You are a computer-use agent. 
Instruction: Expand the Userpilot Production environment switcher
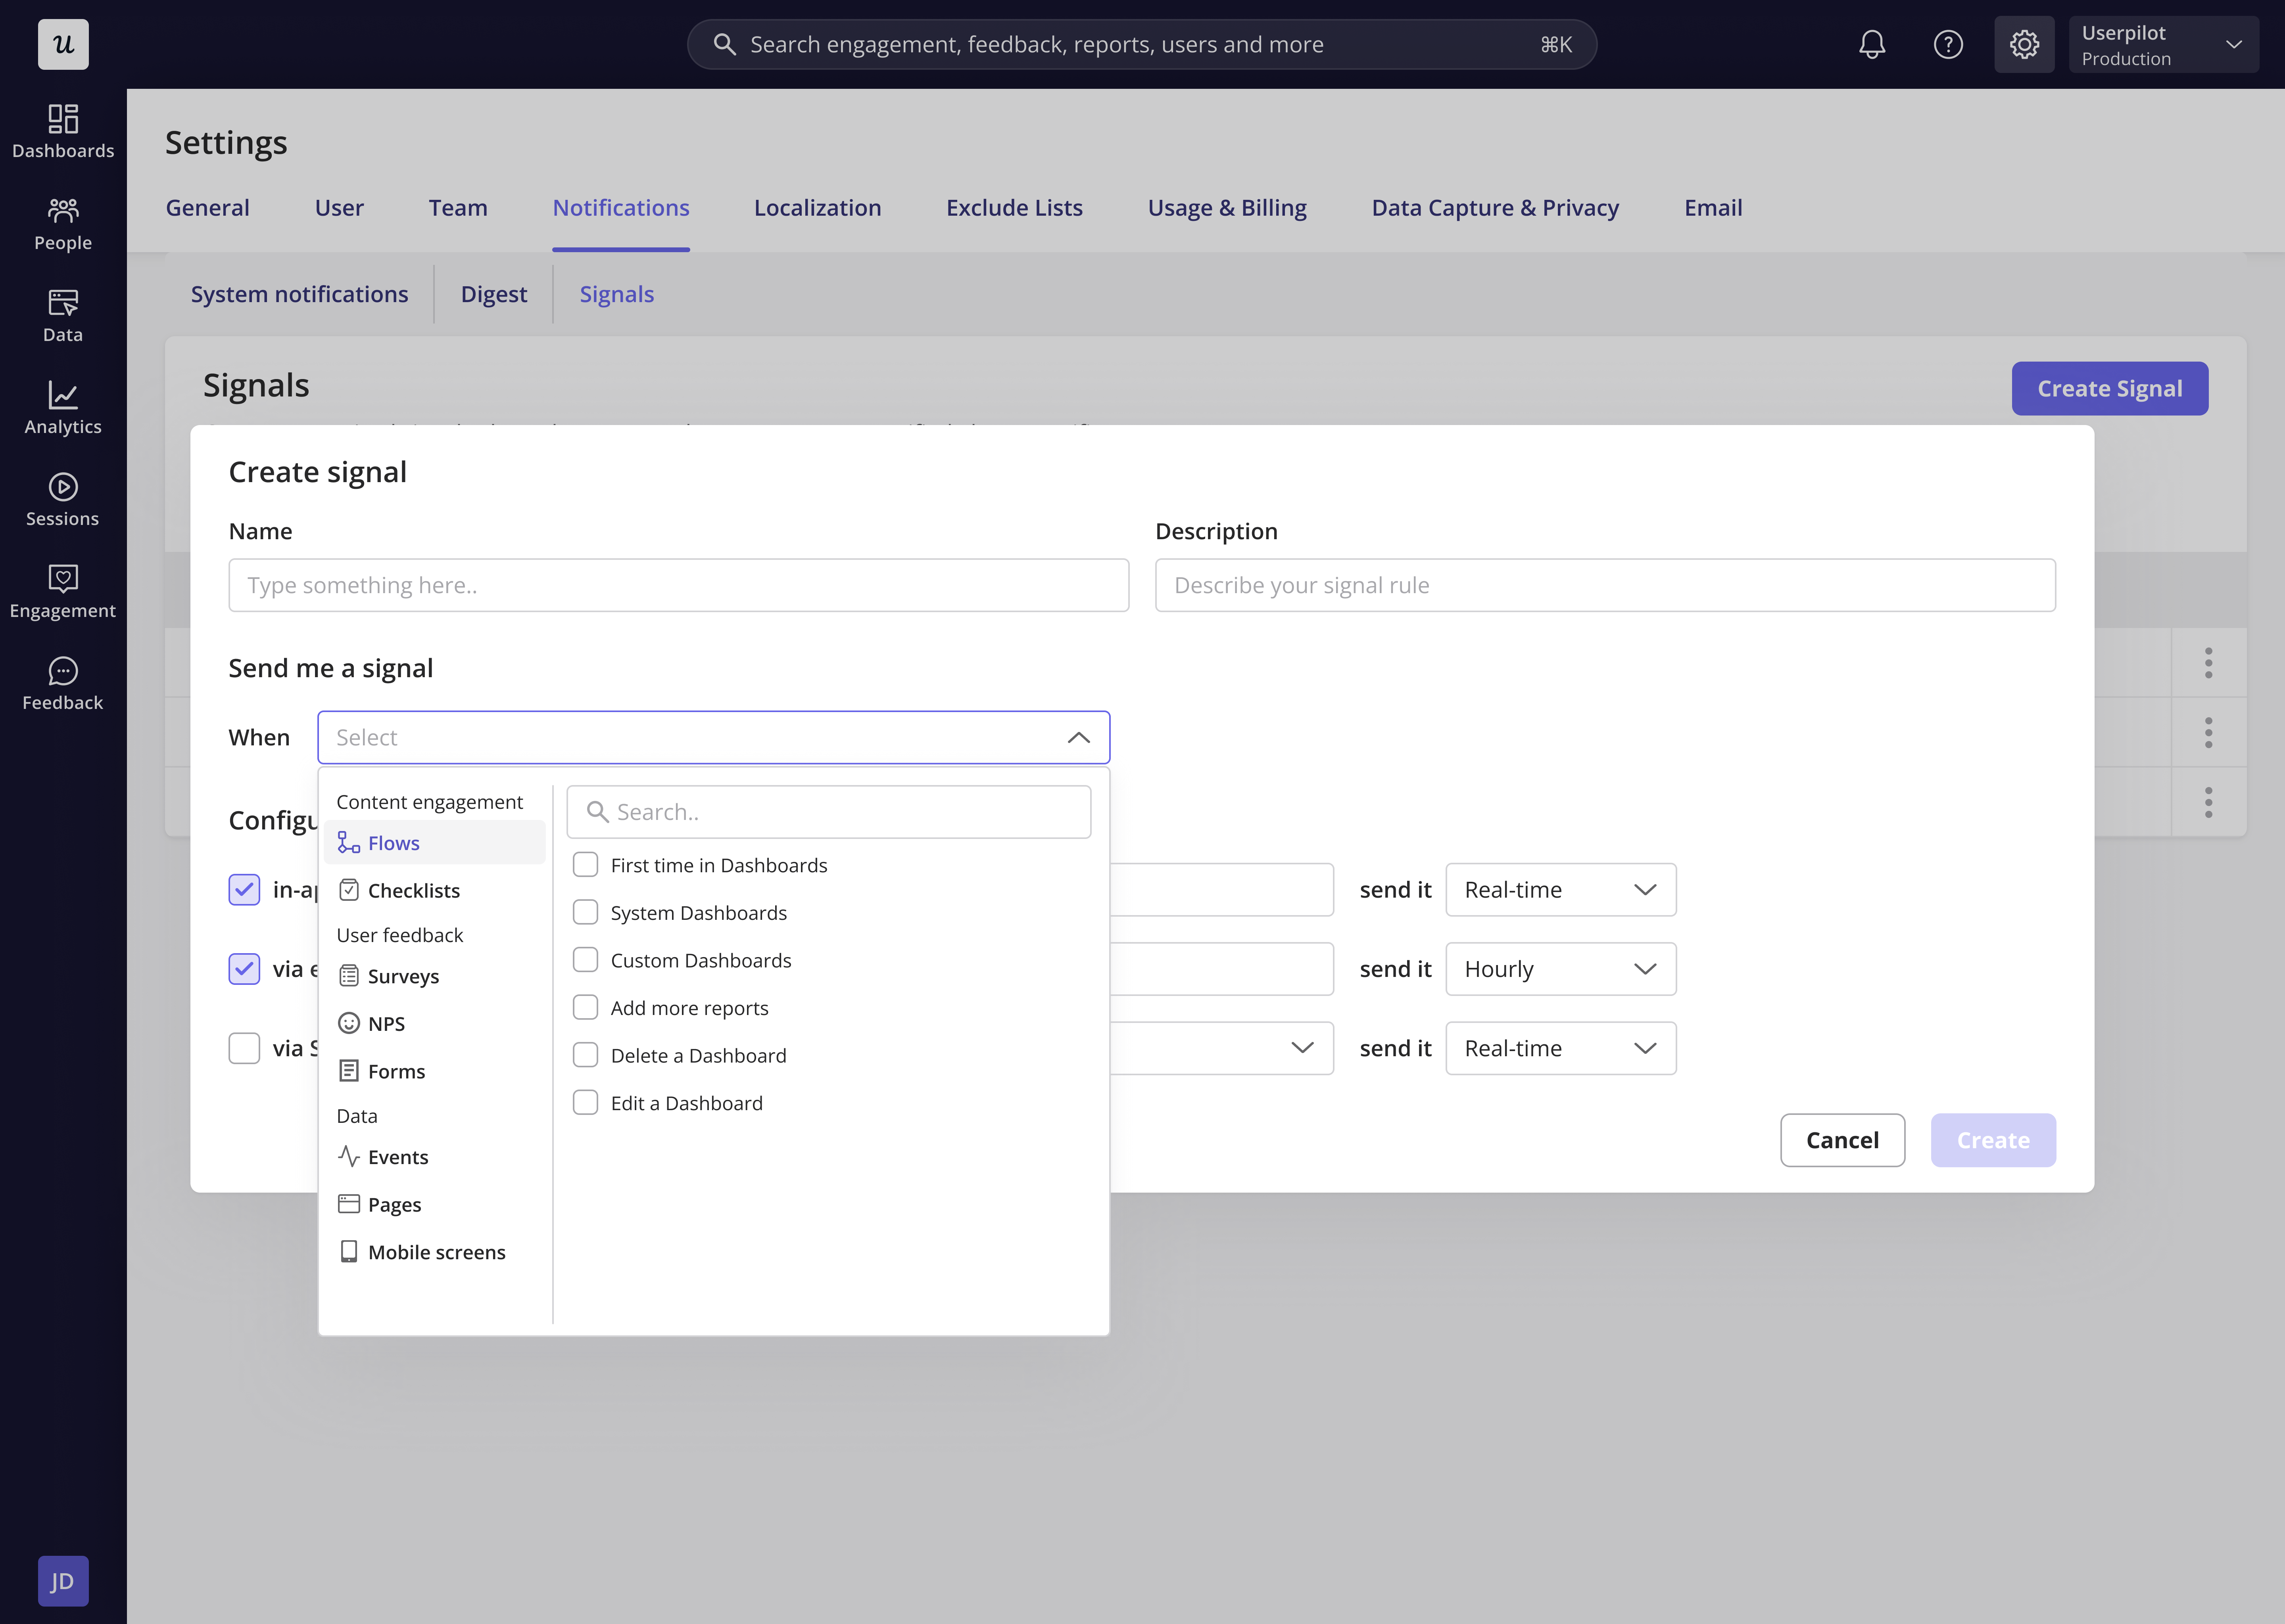pos(2163,44)
